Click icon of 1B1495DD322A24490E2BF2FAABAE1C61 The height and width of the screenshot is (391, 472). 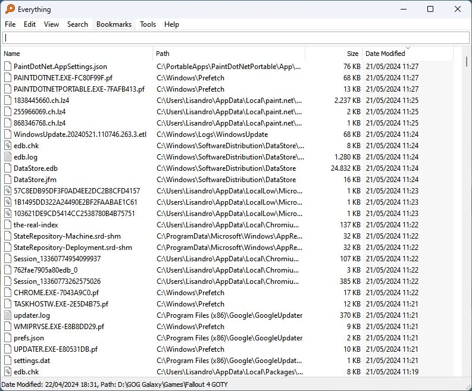(8, 202)
